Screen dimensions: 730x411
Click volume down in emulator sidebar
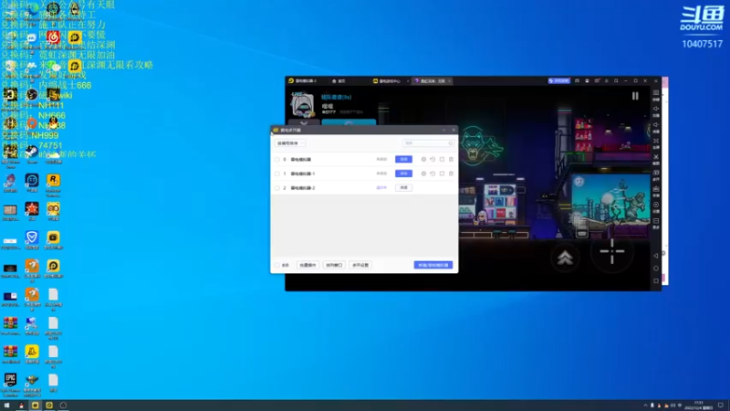[655, 126]
